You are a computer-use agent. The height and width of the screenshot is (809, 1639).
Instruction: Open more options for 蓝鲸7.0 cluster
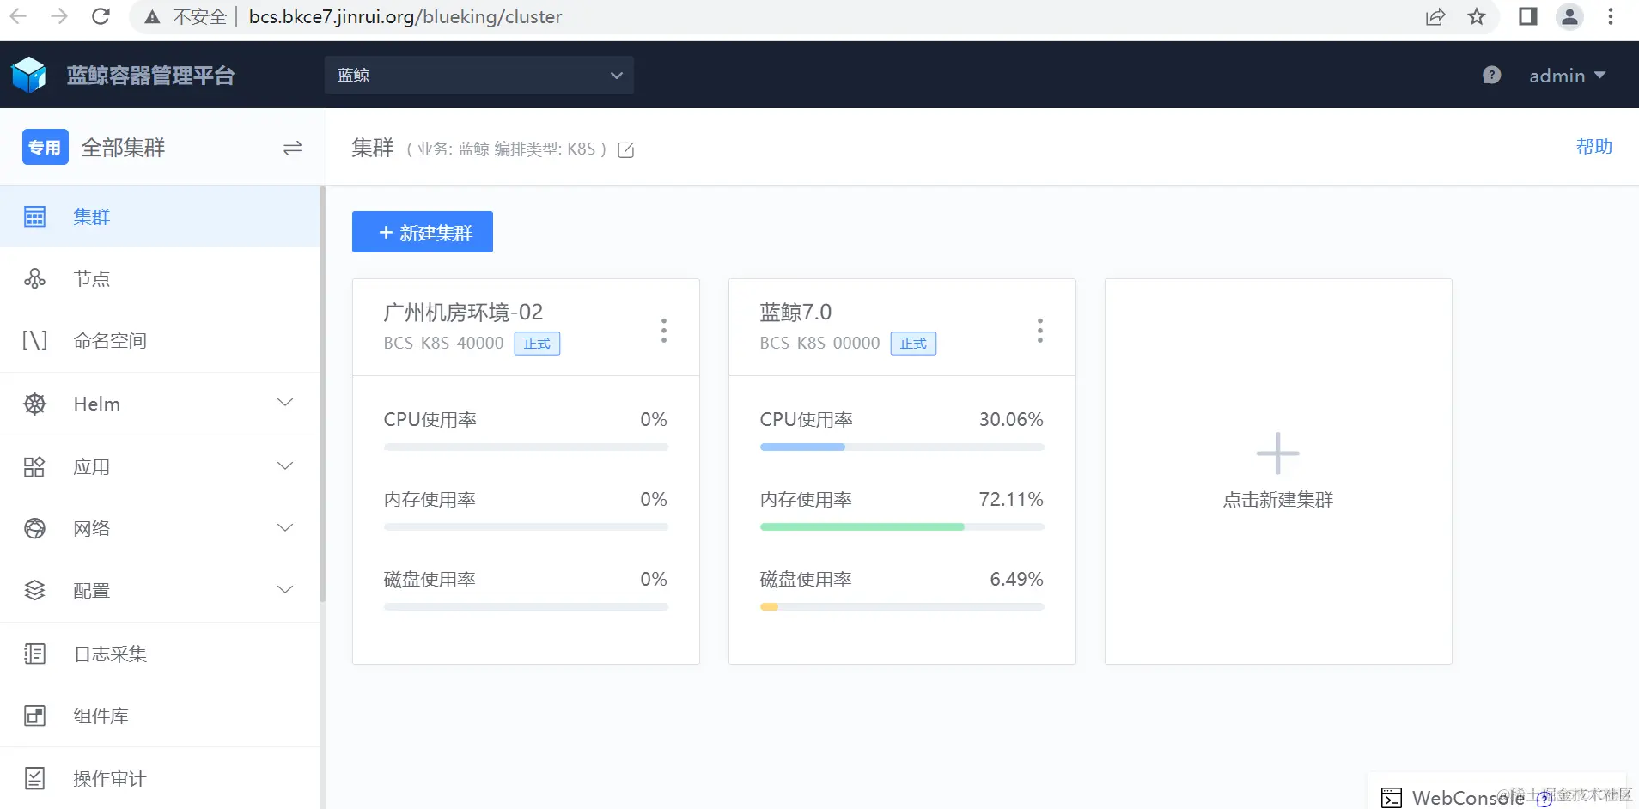tap(1039, 331)
